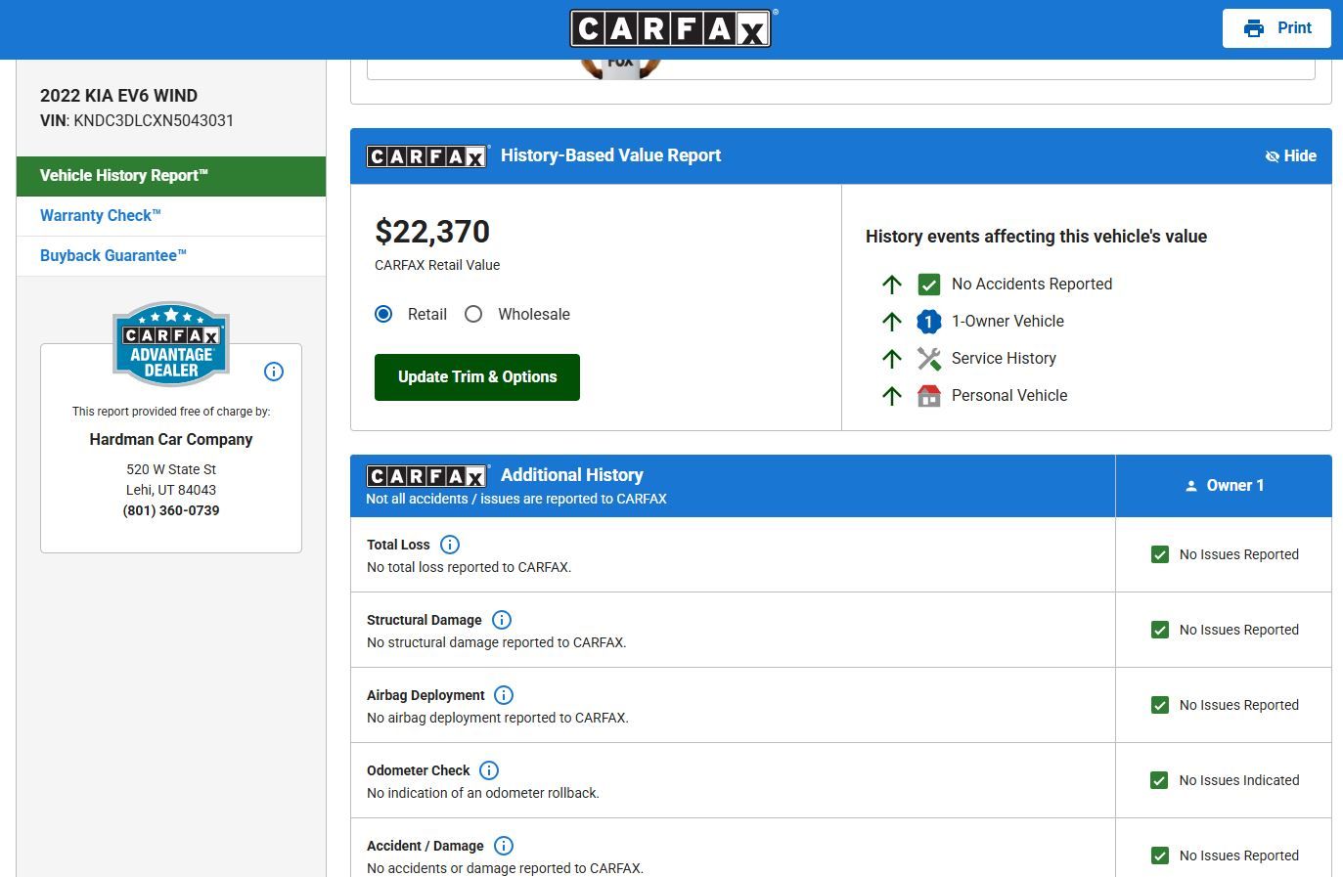Hide the History-Based Value Report section
The image size is (1343, 877).
pyautogui.click(x=1290, y=156)
